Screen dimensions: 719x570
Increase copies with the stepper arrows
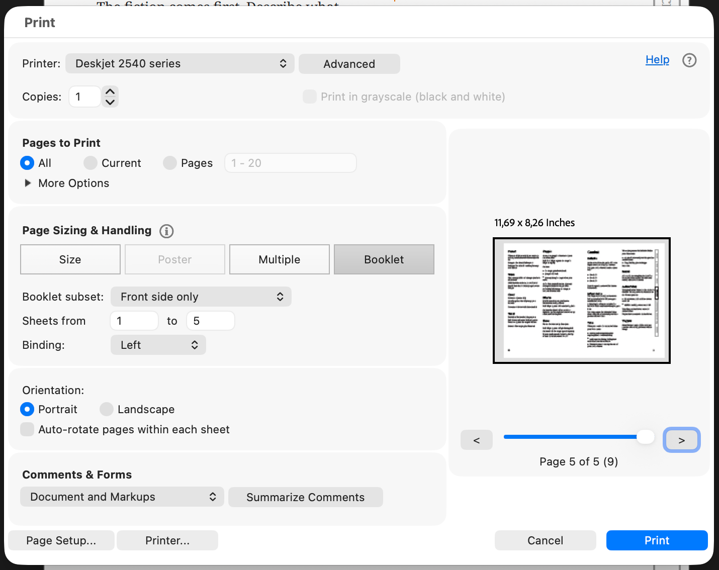[110, 91]
